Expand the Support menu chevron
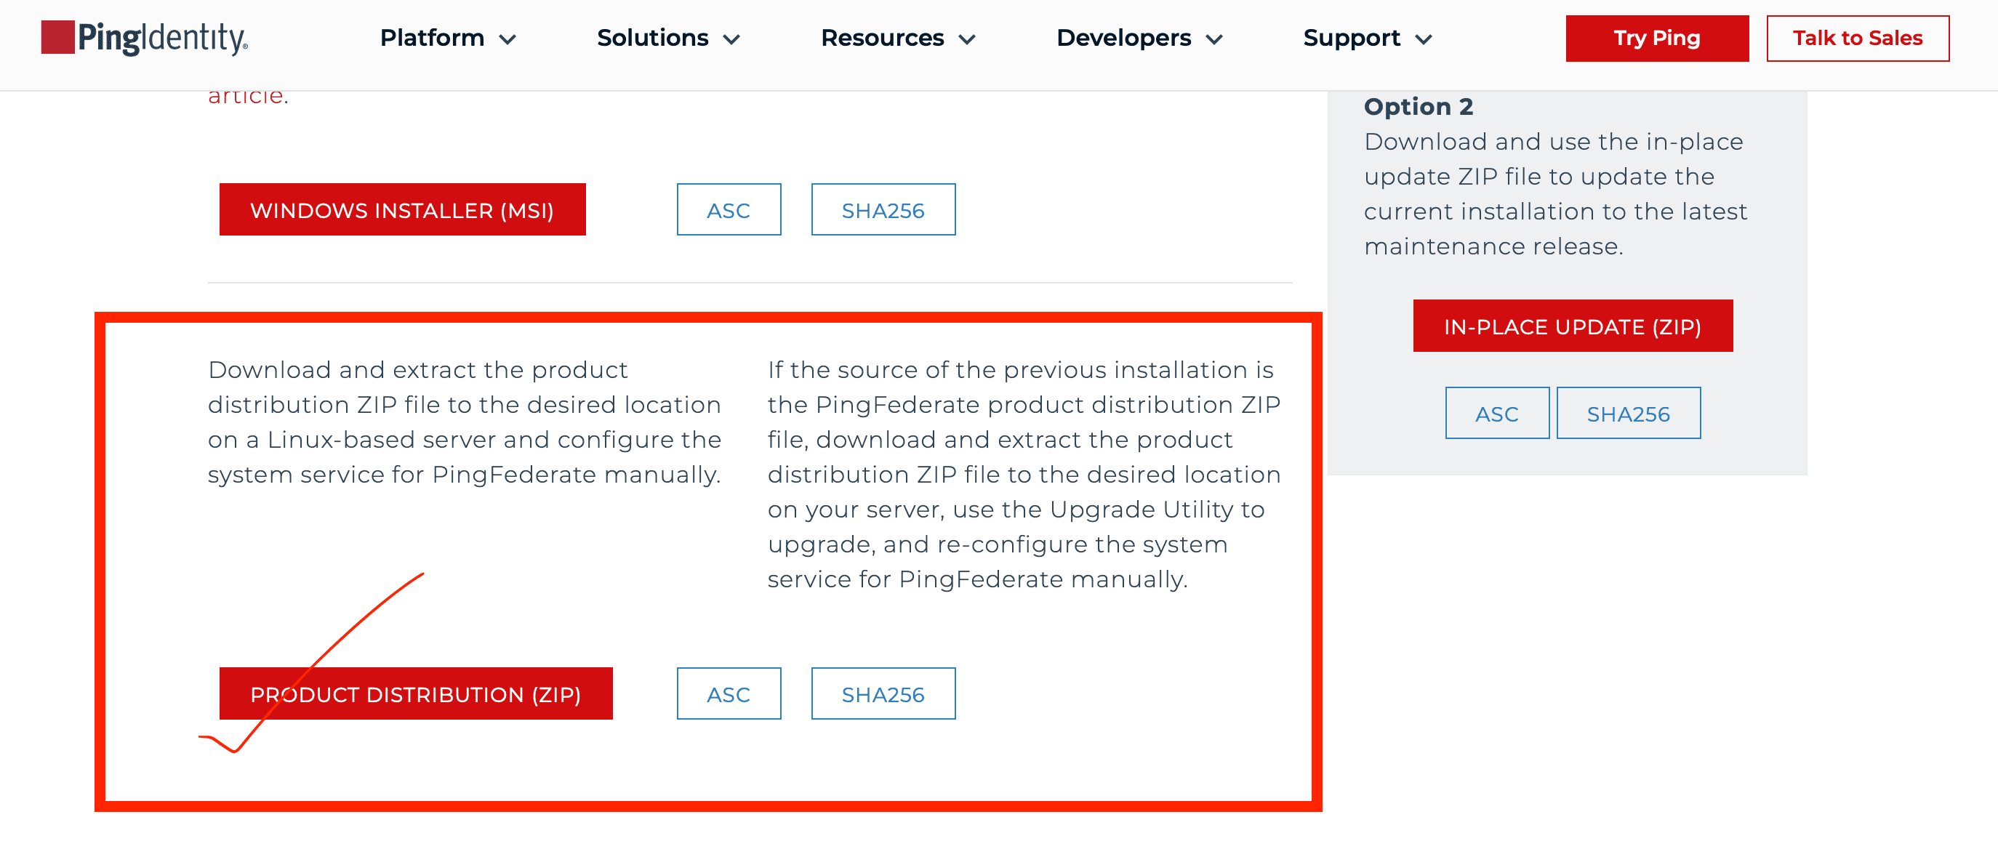 (1424, 39)
